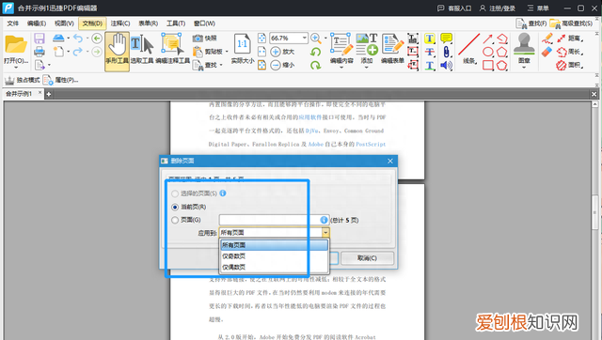This screenshot has height=340, width=602.
Task: Open dropdown arrow next to zoom magnifier
Action: 326,38
